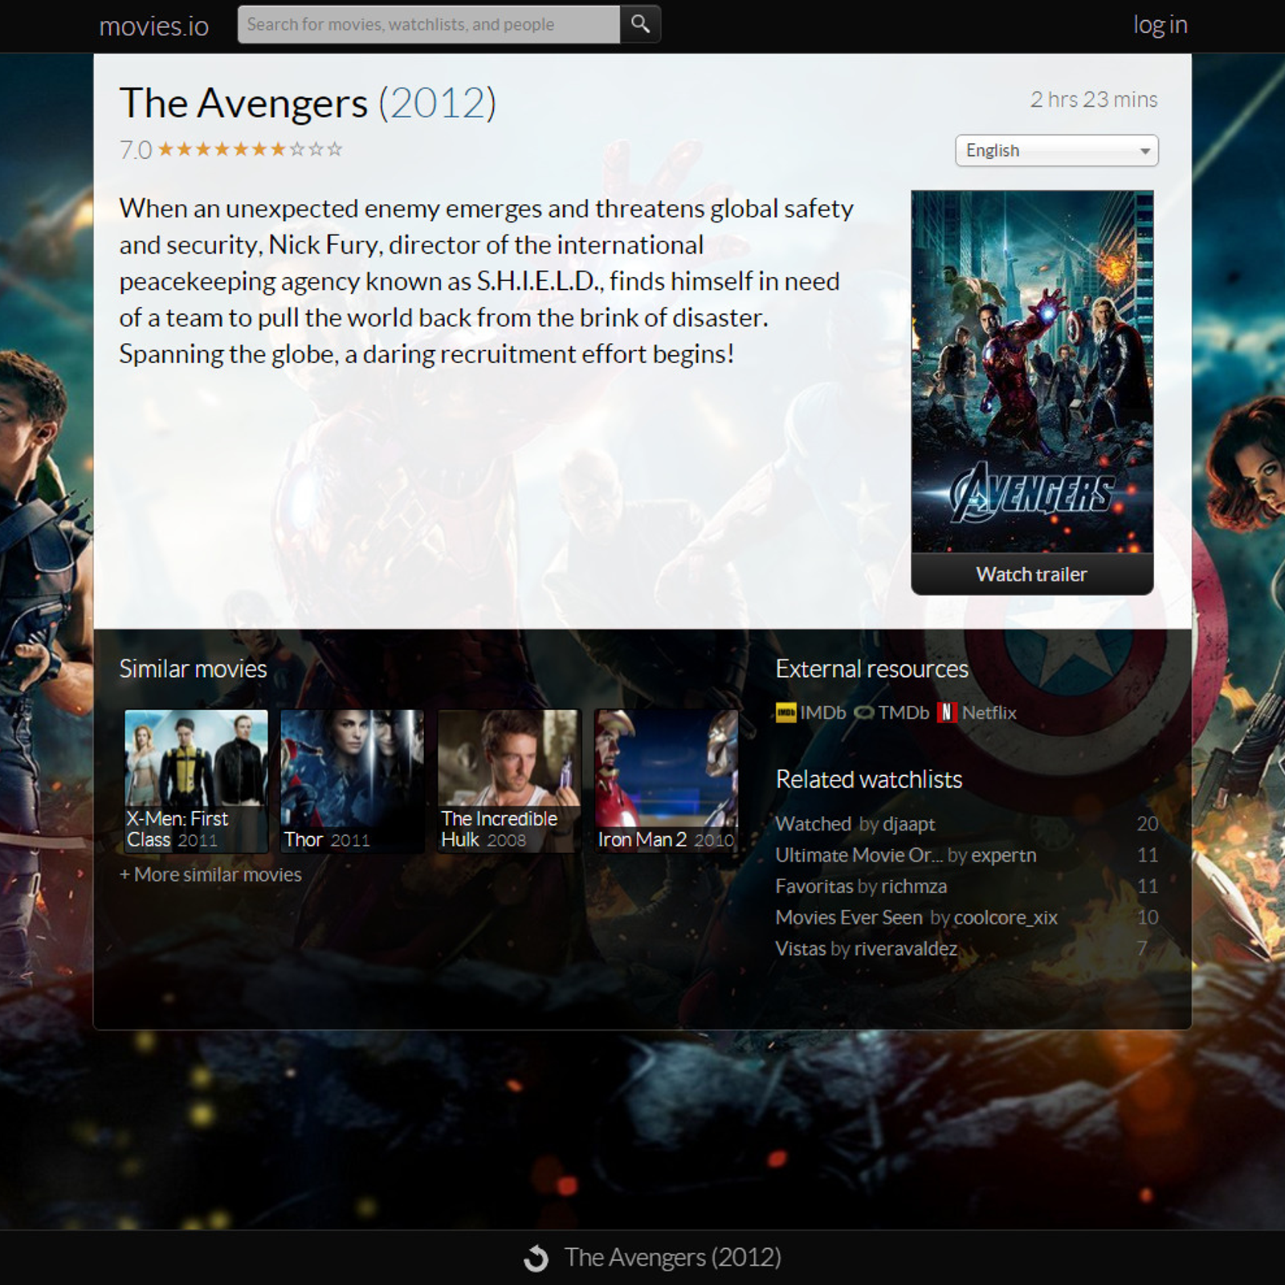
Task: Click the magnifying glass search button
Action: click(640, 24)
